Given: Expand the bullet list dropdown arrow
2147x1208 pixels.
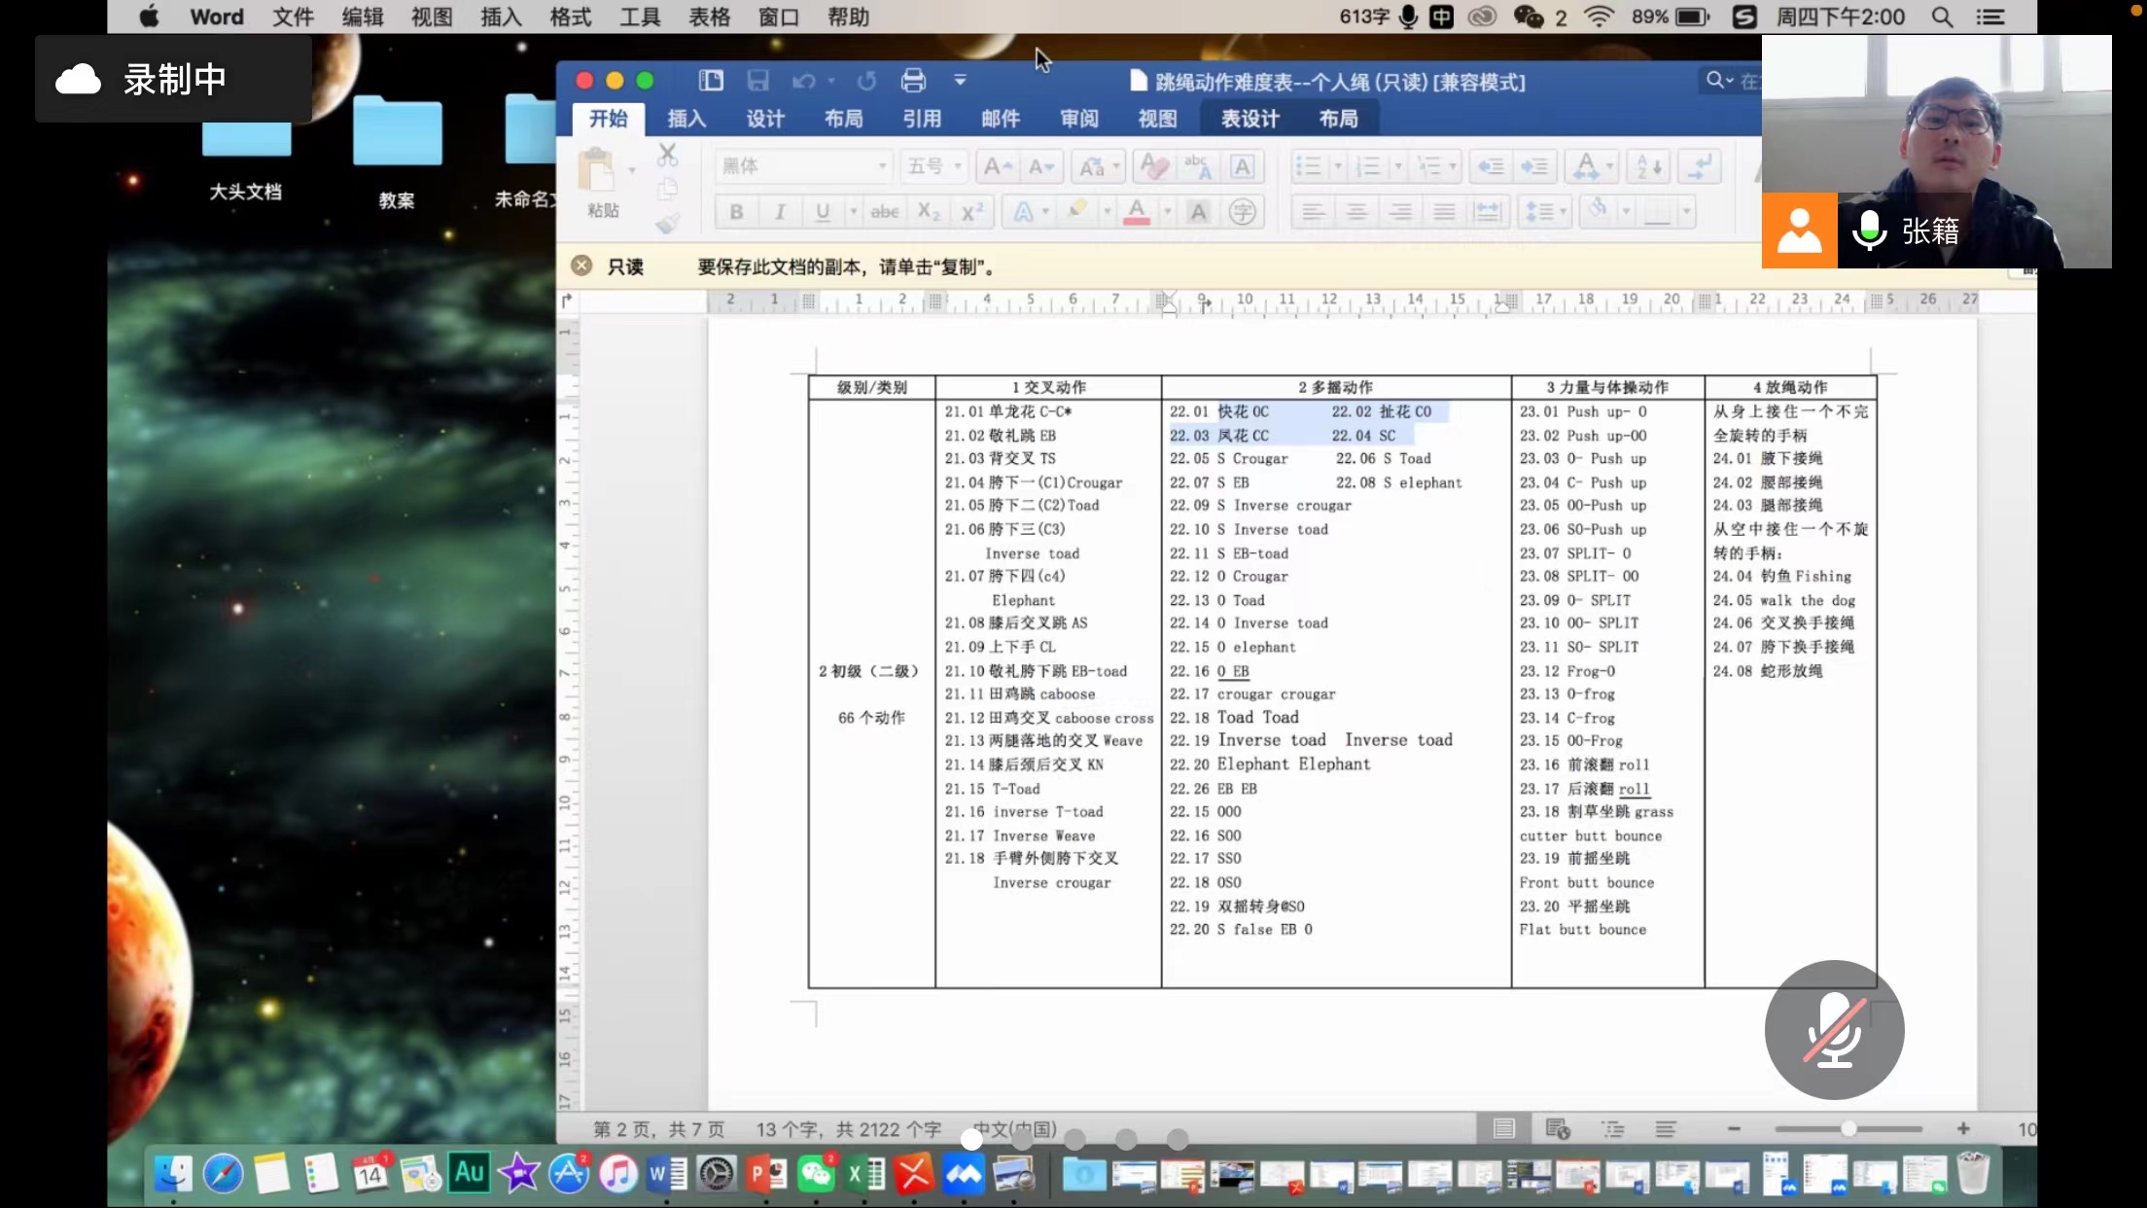Looking at the screenshot, I should click(x=1338, y=167).
